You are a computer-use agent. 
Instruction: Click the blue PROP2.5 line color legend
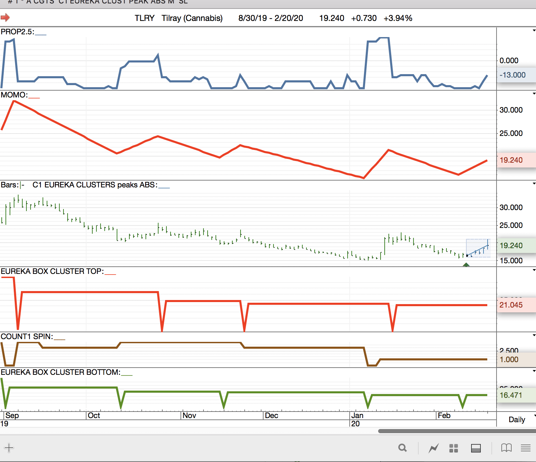(40, 35)
